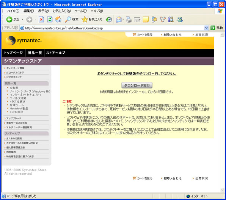Open トラブル解決 sidebar link
Image resolution: width=226 pixels, height=200 pixels.
coord(17,102)
